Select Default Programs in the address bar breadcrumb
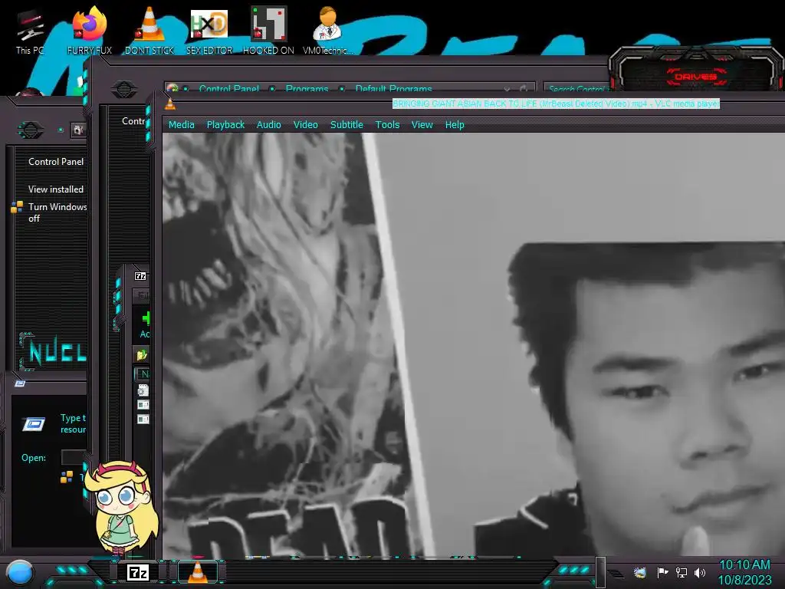 (x=393, y=89)
